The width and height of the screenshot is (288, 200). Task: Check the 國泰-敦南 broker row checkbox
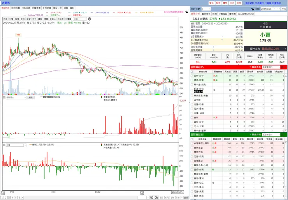(192, 80)
